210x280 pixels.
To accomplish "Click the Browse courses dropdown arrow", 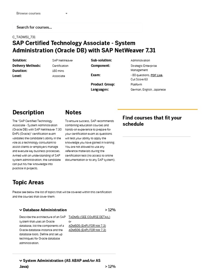I will pos(66,13).
